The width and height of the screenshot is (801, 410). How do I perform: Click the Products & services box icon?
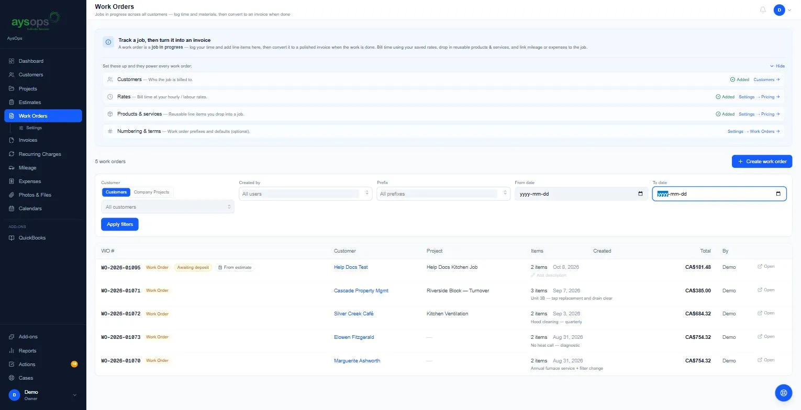(x=110, y=114)
